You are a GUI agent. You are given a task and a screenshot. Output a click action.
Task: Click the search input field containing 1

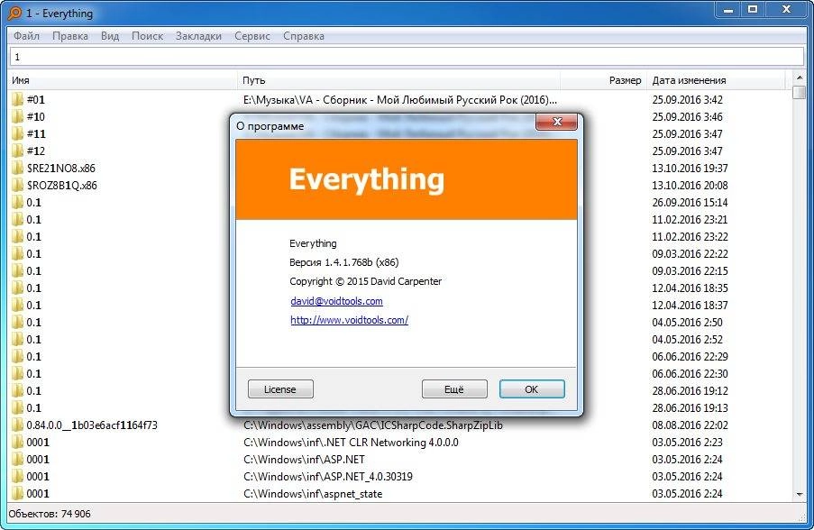click(x=407, y=57)
